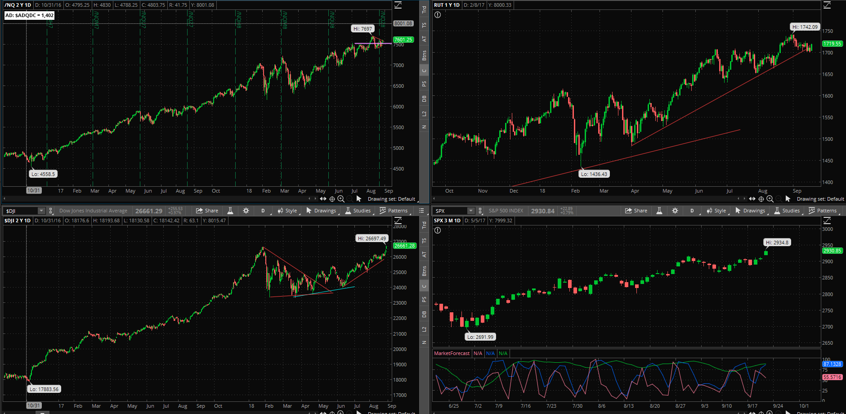The width and height of the screenshot is (846, 414).
Task: Open the Trd side tab beside the /NQ chart
Action: (424, 9)
